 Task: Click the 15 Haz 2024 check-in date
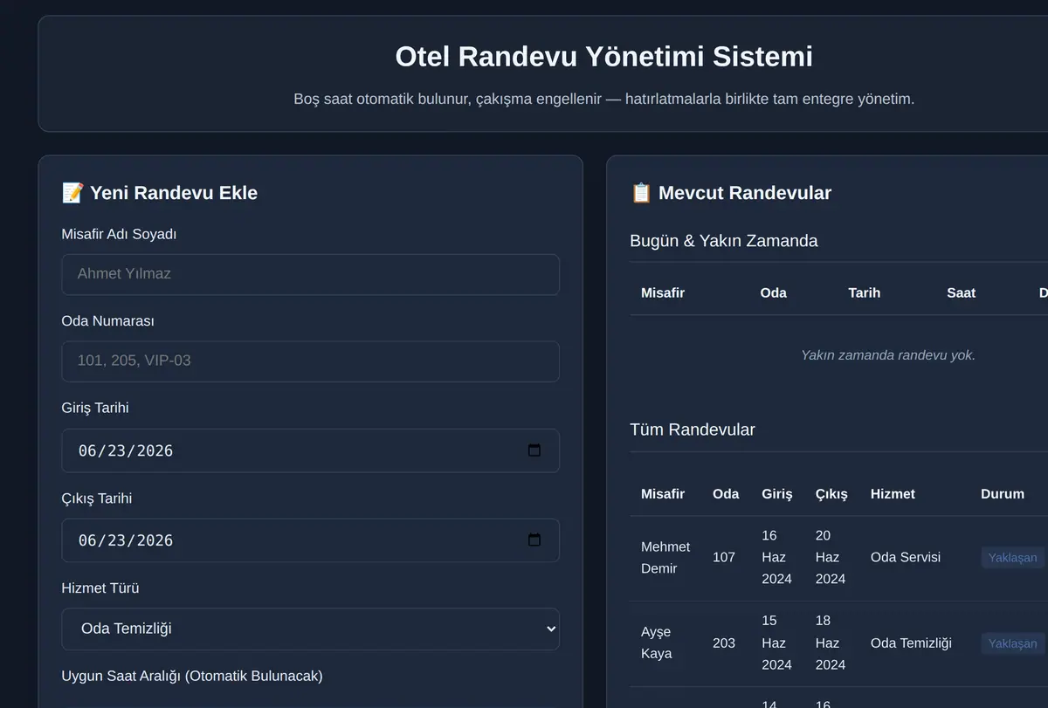pyautogui.click(x=776, y=643)
